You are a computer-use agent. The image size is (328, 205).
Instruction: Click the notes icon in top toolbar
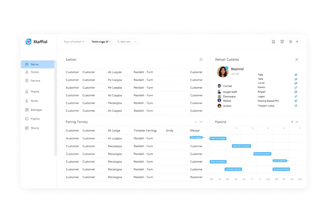282,42
